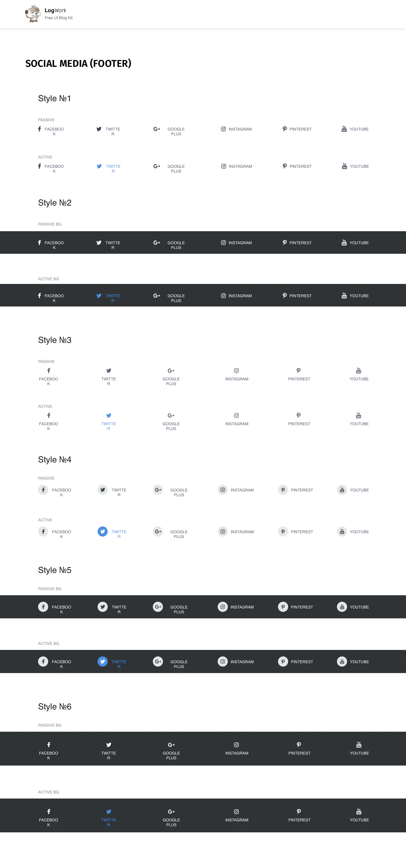Click Twitter icon in Style №3 passive row

pyautogui.click(x=109, y=371)
